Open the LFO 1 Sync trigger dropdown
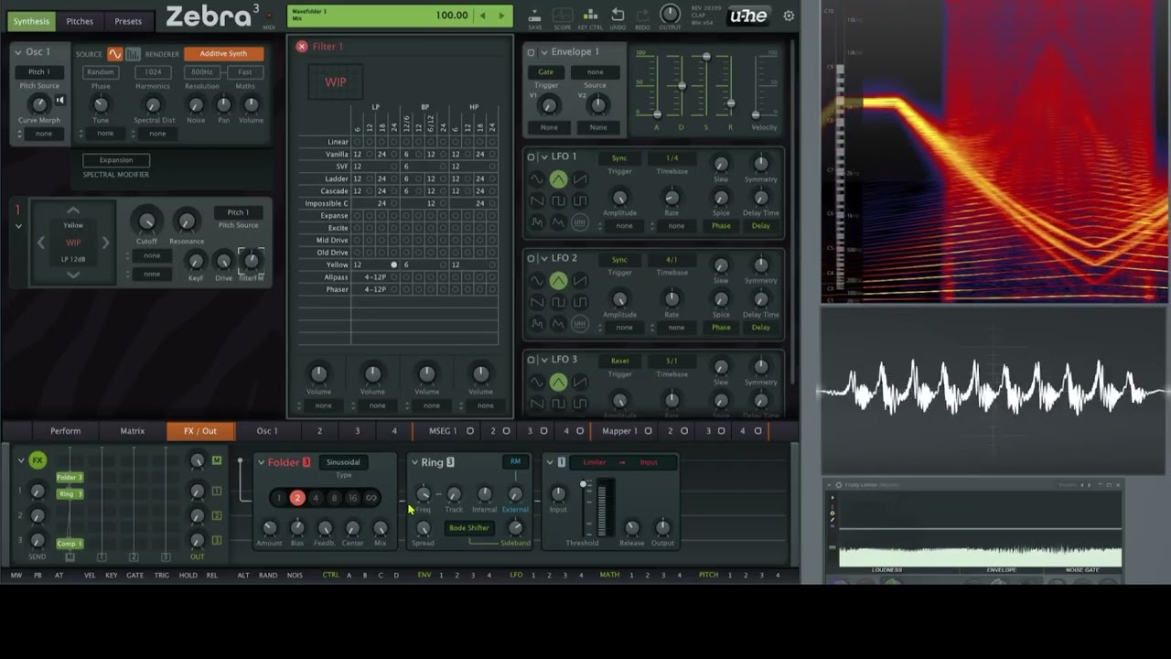The height and width of the screenshot is (659, 1171). point(619,158)
